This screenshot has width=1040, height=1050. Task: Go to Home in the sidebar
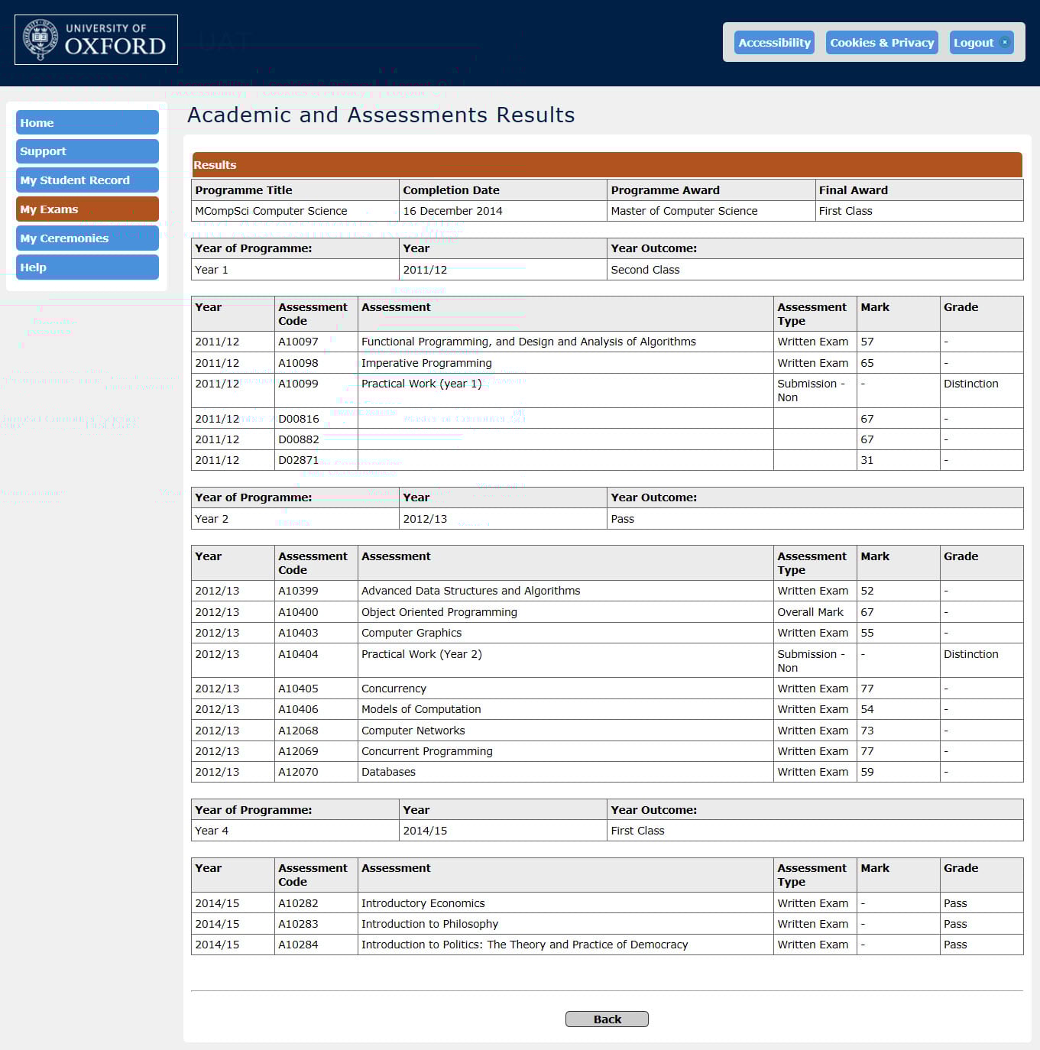(x=87, y=123)
